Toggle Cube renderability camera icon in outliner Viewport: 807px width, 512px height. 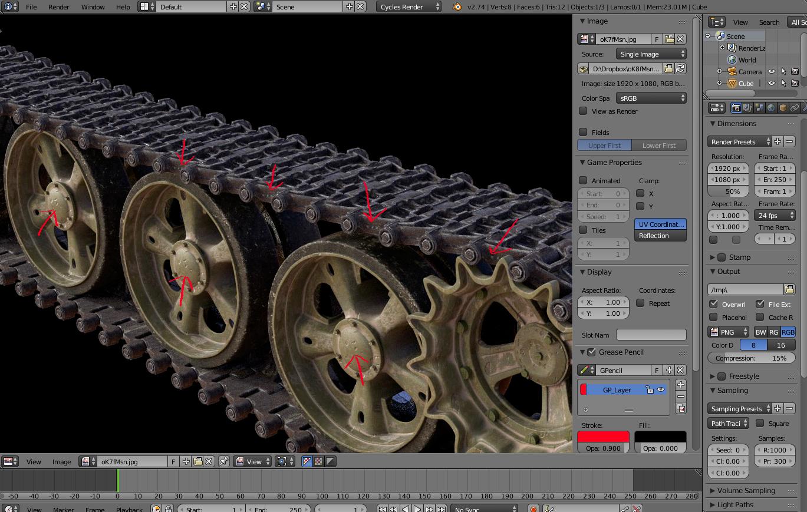795,83
